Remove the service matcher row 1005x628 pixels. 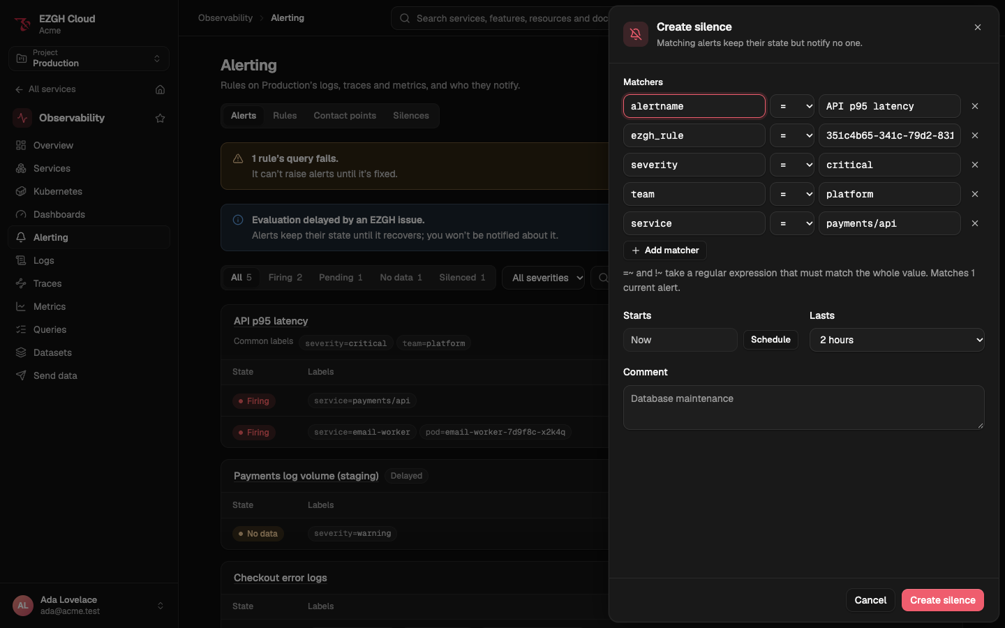pyautogui.click(x=975, y=223)
